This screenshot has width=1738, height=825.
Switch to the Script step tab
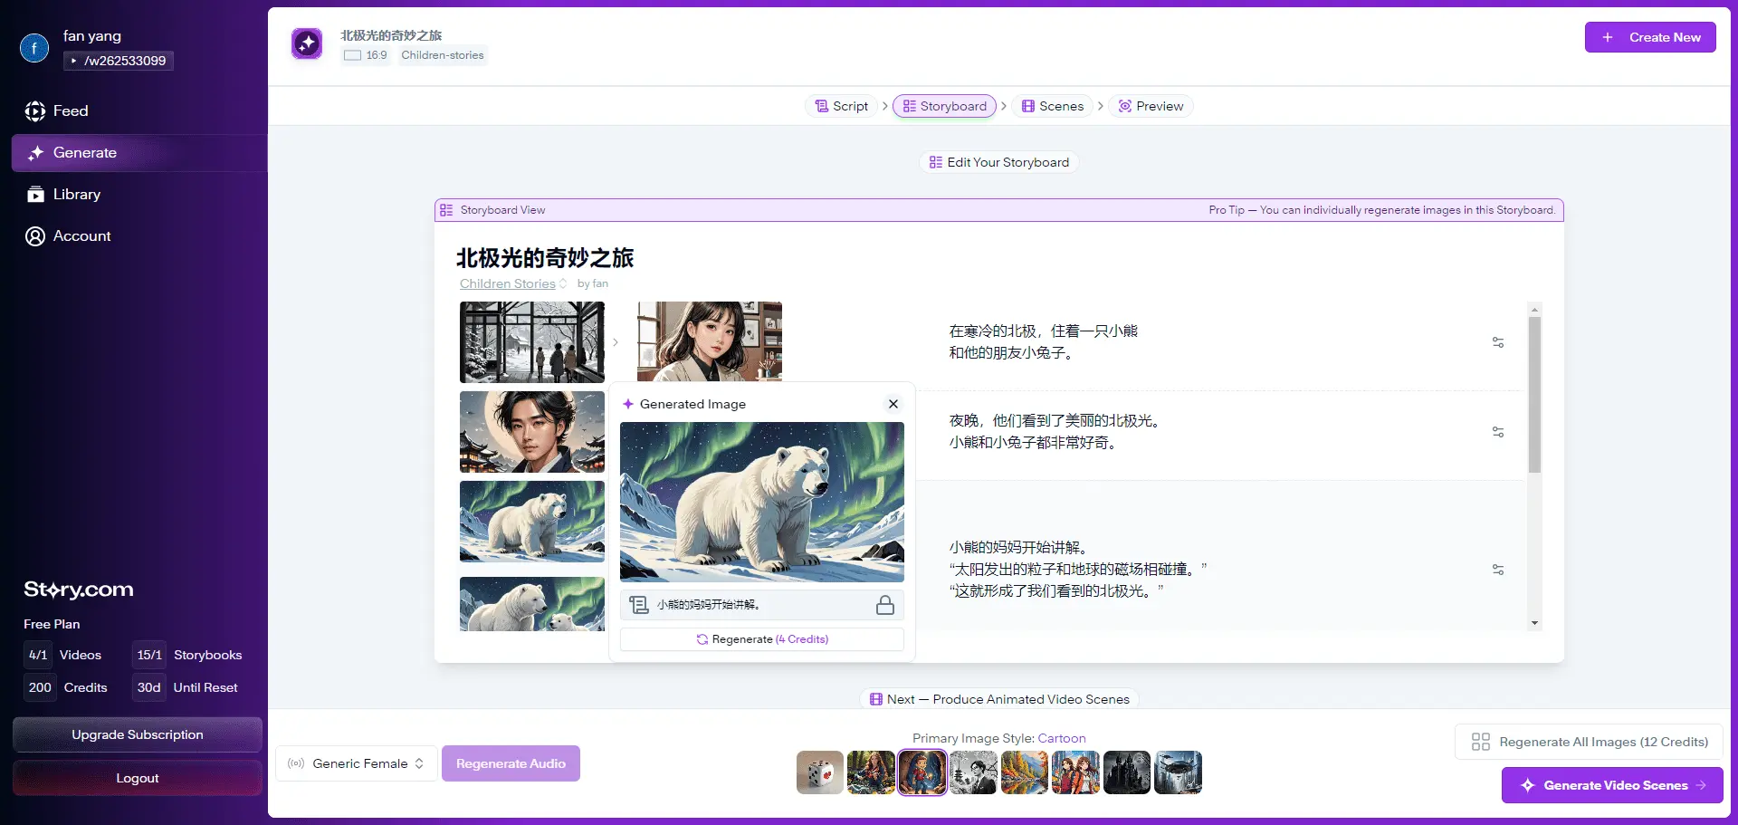[x=841, y=106]
